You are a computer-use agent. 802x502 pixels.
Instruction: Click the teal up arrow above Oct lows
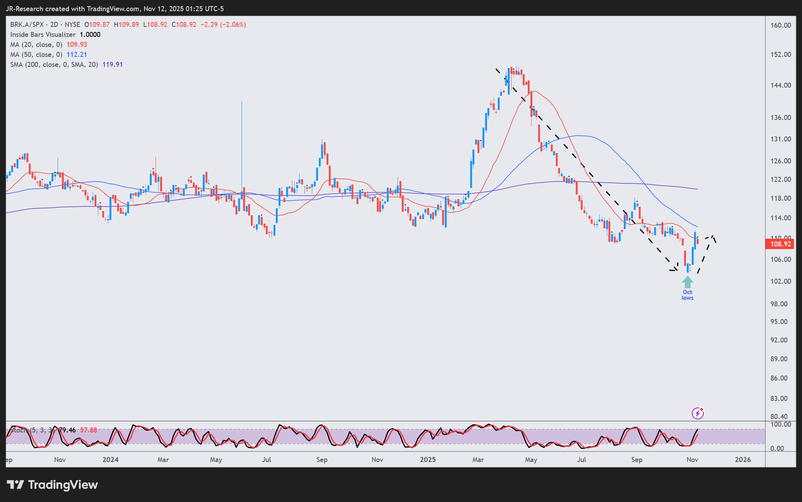tap(688, 282)
